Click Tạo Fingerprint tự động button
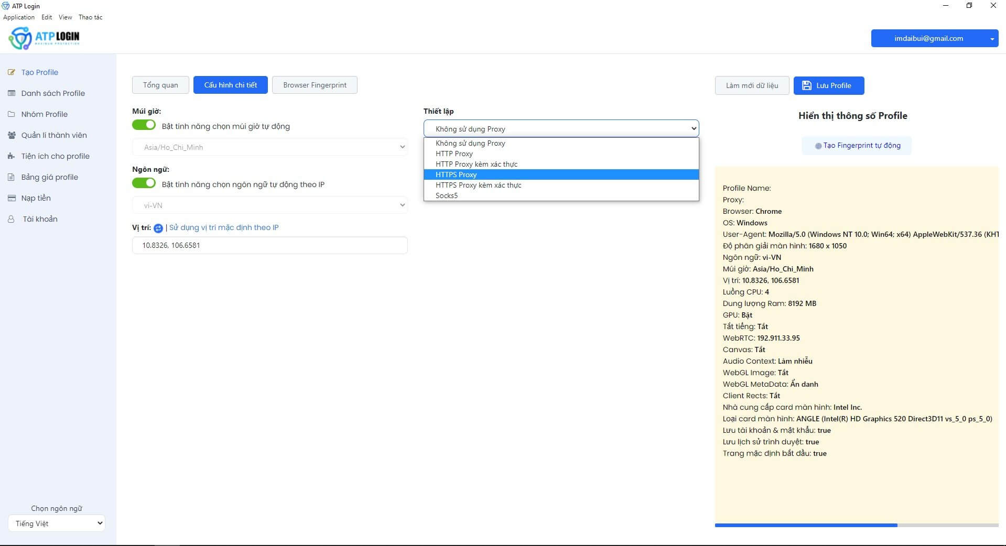The height and width of the screenshot is (546, 1006). point(857,146)
